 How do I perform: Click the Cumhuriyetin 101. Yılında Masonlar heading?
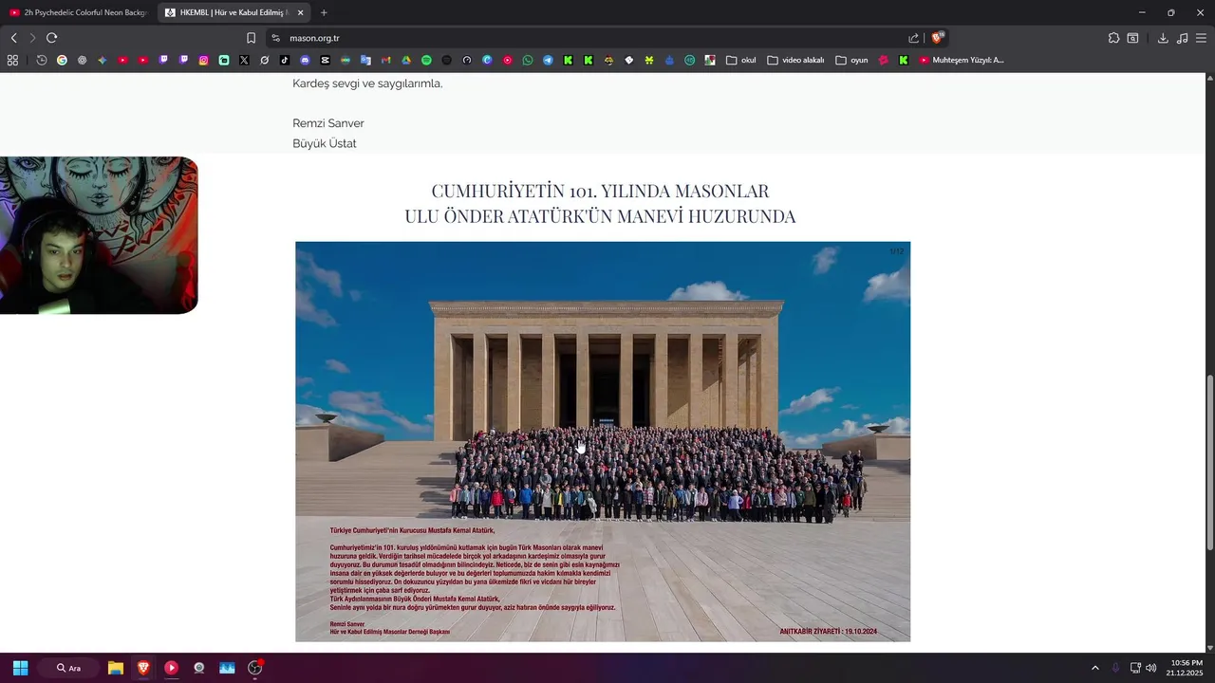tap(600, 203)
